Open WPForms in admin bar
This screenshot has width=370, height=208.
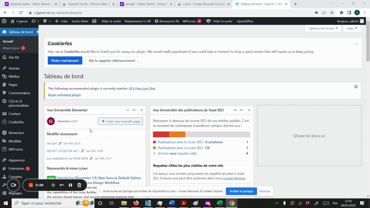192,21
